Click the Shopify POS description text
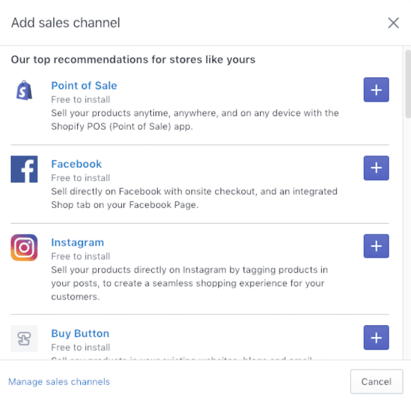This screenshot has width=411, height=400. 195,120
